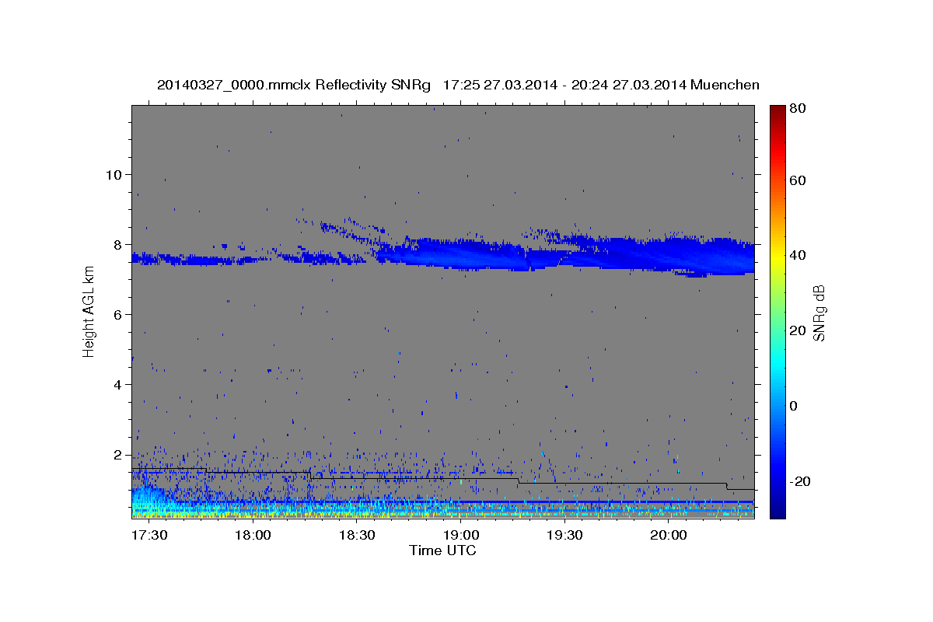933x622 pixels.
Task: Click the colorbar value 60
Action: click(x=798, y=180)
